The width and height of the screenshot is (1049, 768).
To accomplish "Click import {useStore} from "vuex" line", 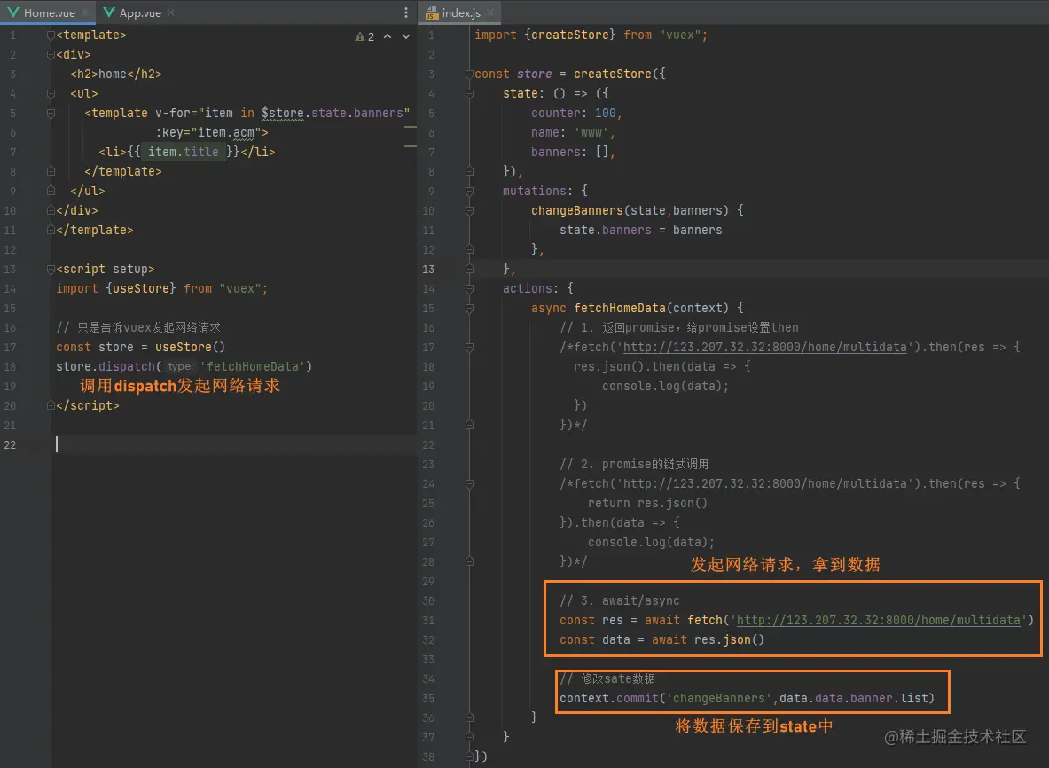I will [x=162, y=288].
